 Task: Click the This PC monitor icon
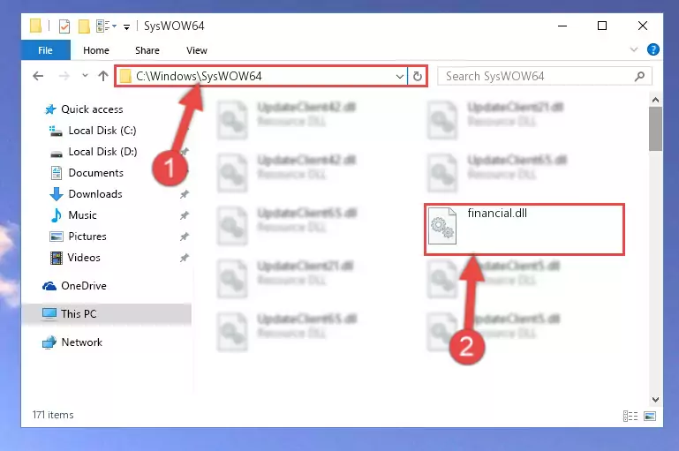point(49,313)
